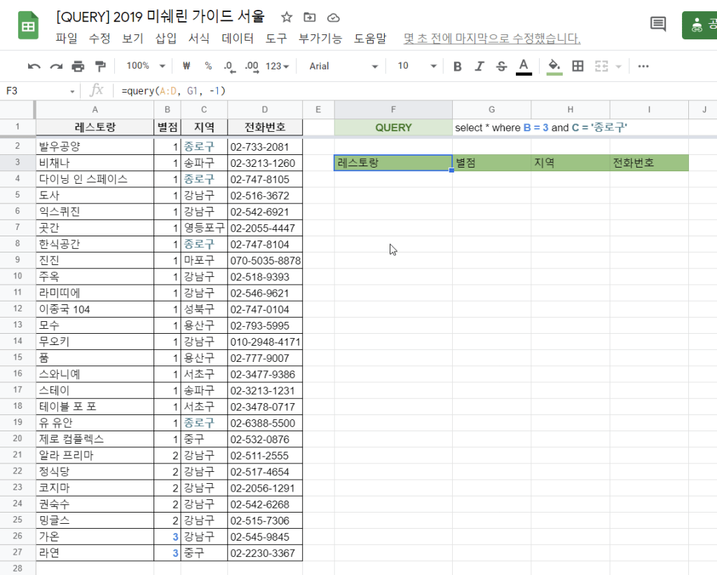Click the F3 name box field
The width and height of the screenshot is (717, 575).
point(39,90)
